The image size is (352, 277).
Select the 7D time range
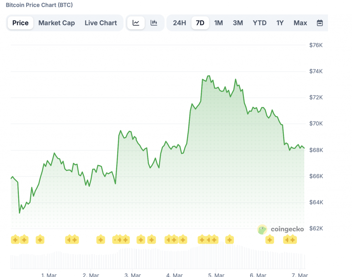(200, 23)
